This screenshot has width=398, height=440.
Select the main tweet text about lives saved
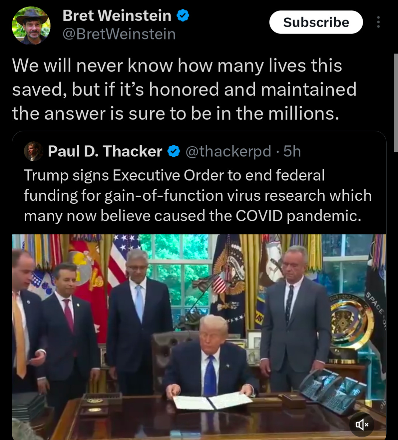pos(184,90)
